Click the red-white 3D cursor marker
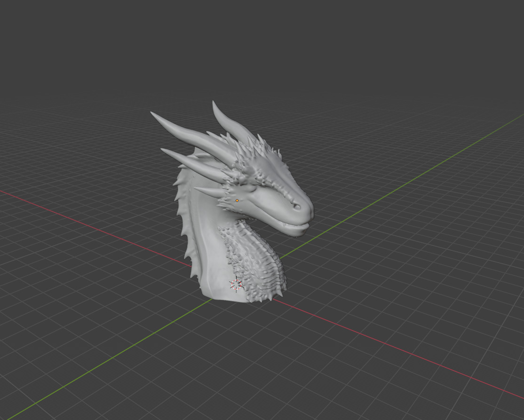Image resolution: width=524 pixels, height=420 pixels. click(236, 284)
